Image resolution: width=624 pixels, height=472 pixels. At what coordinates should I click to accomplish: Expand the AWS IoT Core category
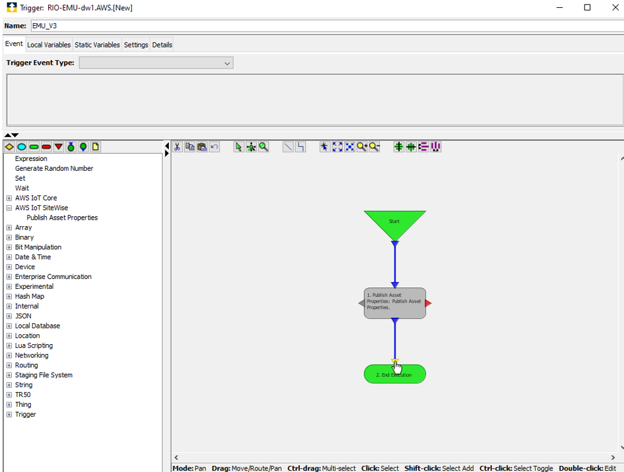tap(9, 198)
